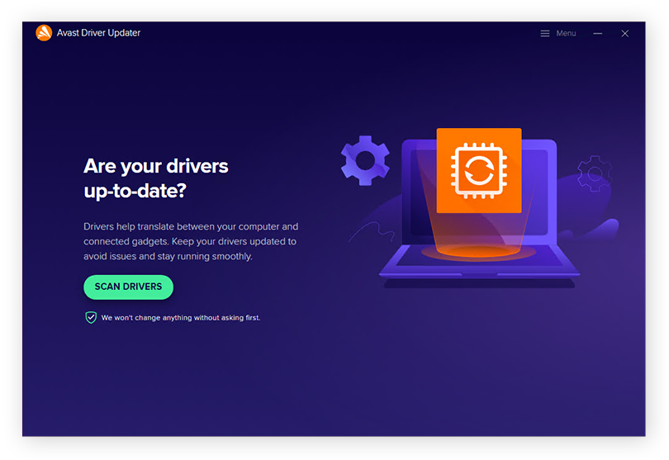The width and height of the screenshot is (669, 460).
Task: Click the Avast Driver Updater title text
Action: [98, 33]
